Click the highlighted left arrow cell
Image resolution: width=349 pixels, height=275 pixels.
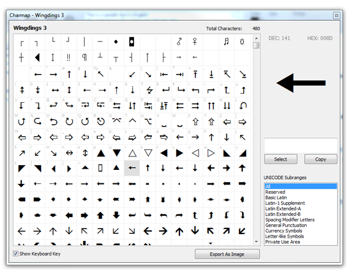[132, 168]
